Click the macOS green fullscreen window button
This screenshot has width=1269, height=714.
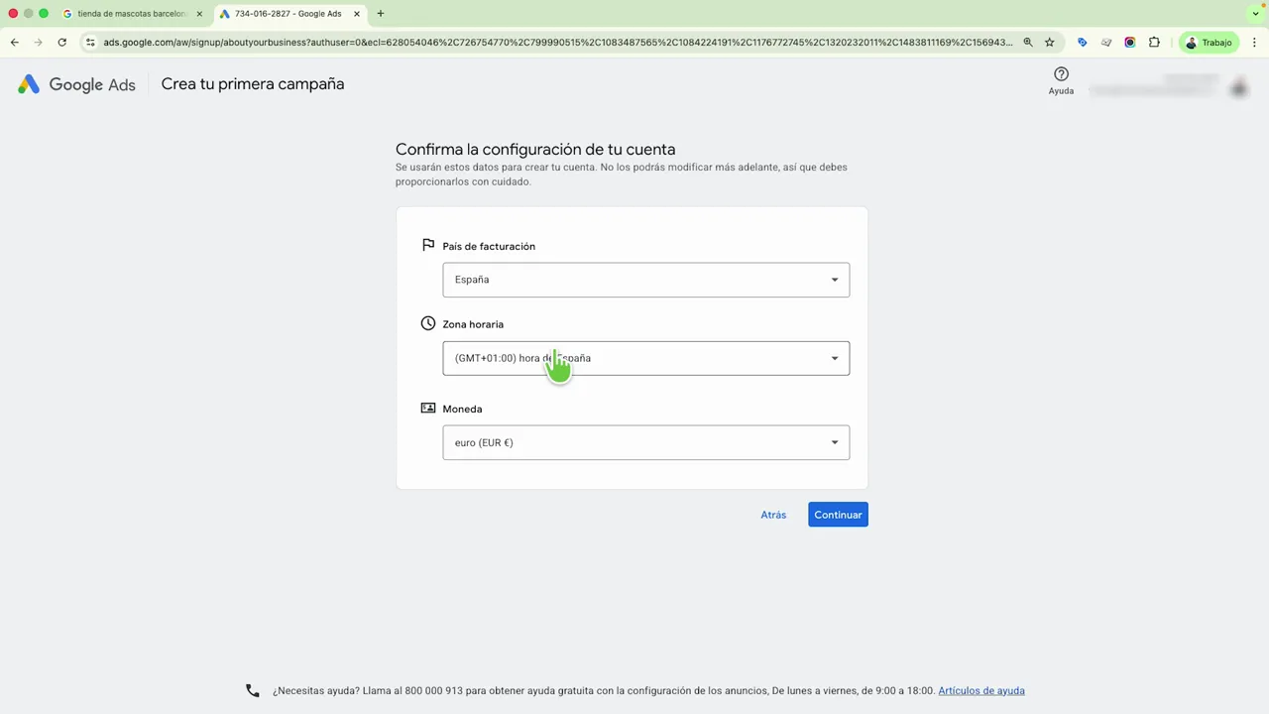tap(44, 14)
